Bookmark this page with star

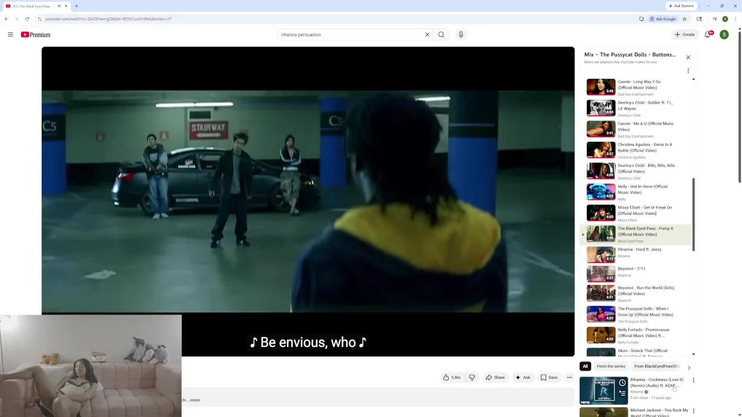[x=685, y=19]
